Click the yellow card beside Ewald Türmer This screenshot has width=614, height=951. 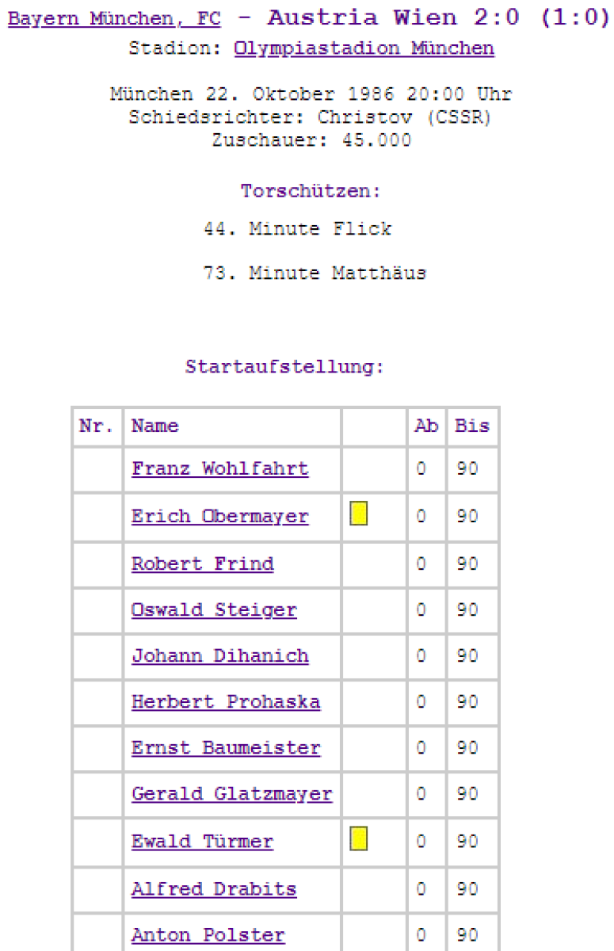(x=359, y=838)
